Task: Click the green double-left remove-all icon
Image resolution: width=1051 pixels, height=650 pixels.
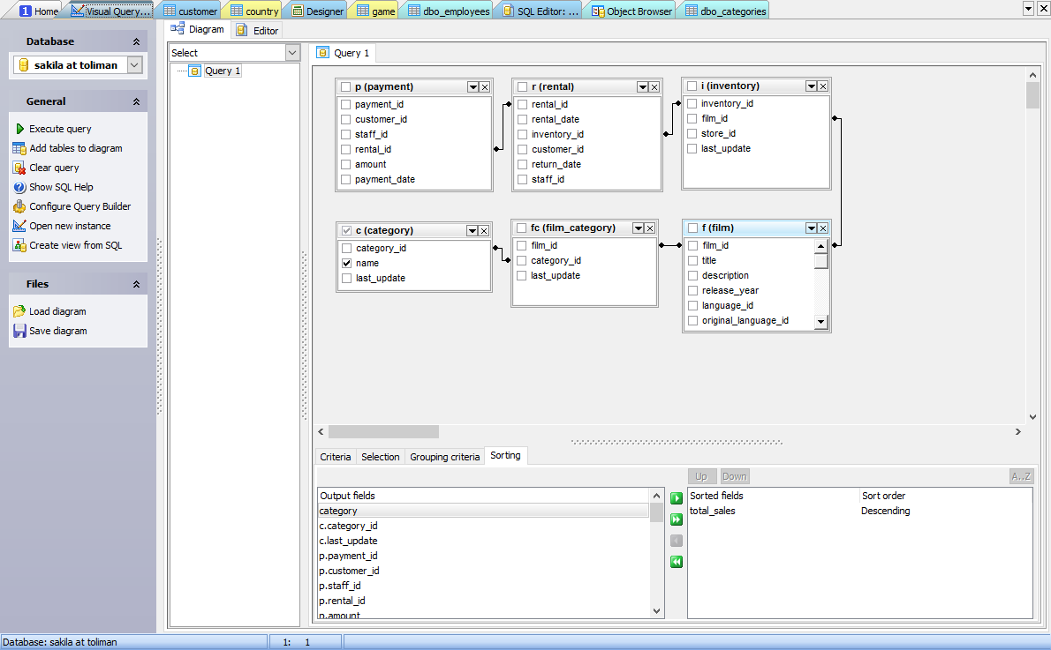Action: [x=677, y=562]
